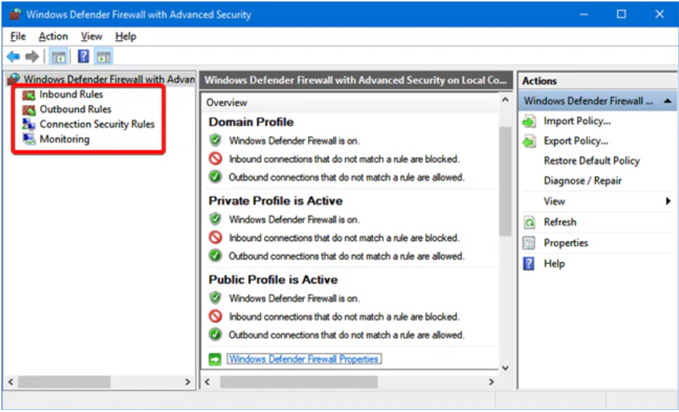
Task: Click the Monitoring icon in tree
Action: click(28, 139)
